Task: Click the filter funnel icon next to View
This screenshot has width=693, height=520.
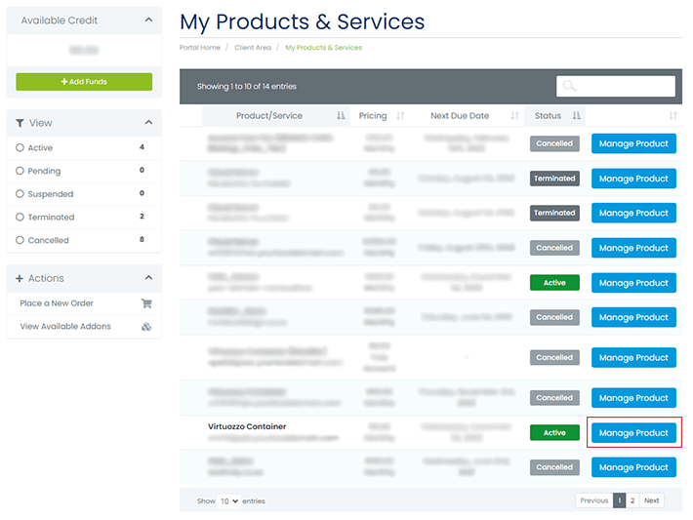Action: click(20, 124)
